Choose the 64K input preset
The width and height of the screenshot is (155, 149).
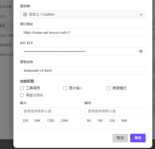click(37, 121)
